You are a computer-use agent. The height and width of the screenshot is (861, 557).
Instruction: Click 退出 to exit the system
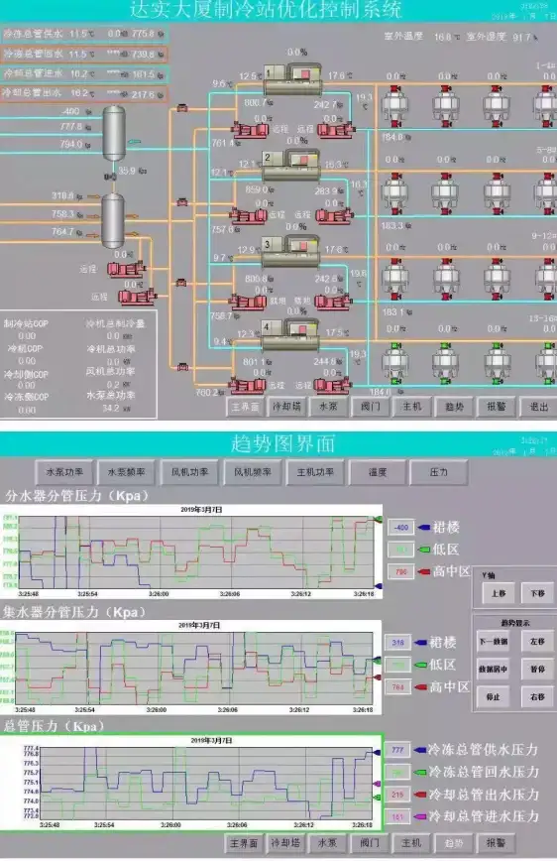pyautogui.click(x=538, y=407)
